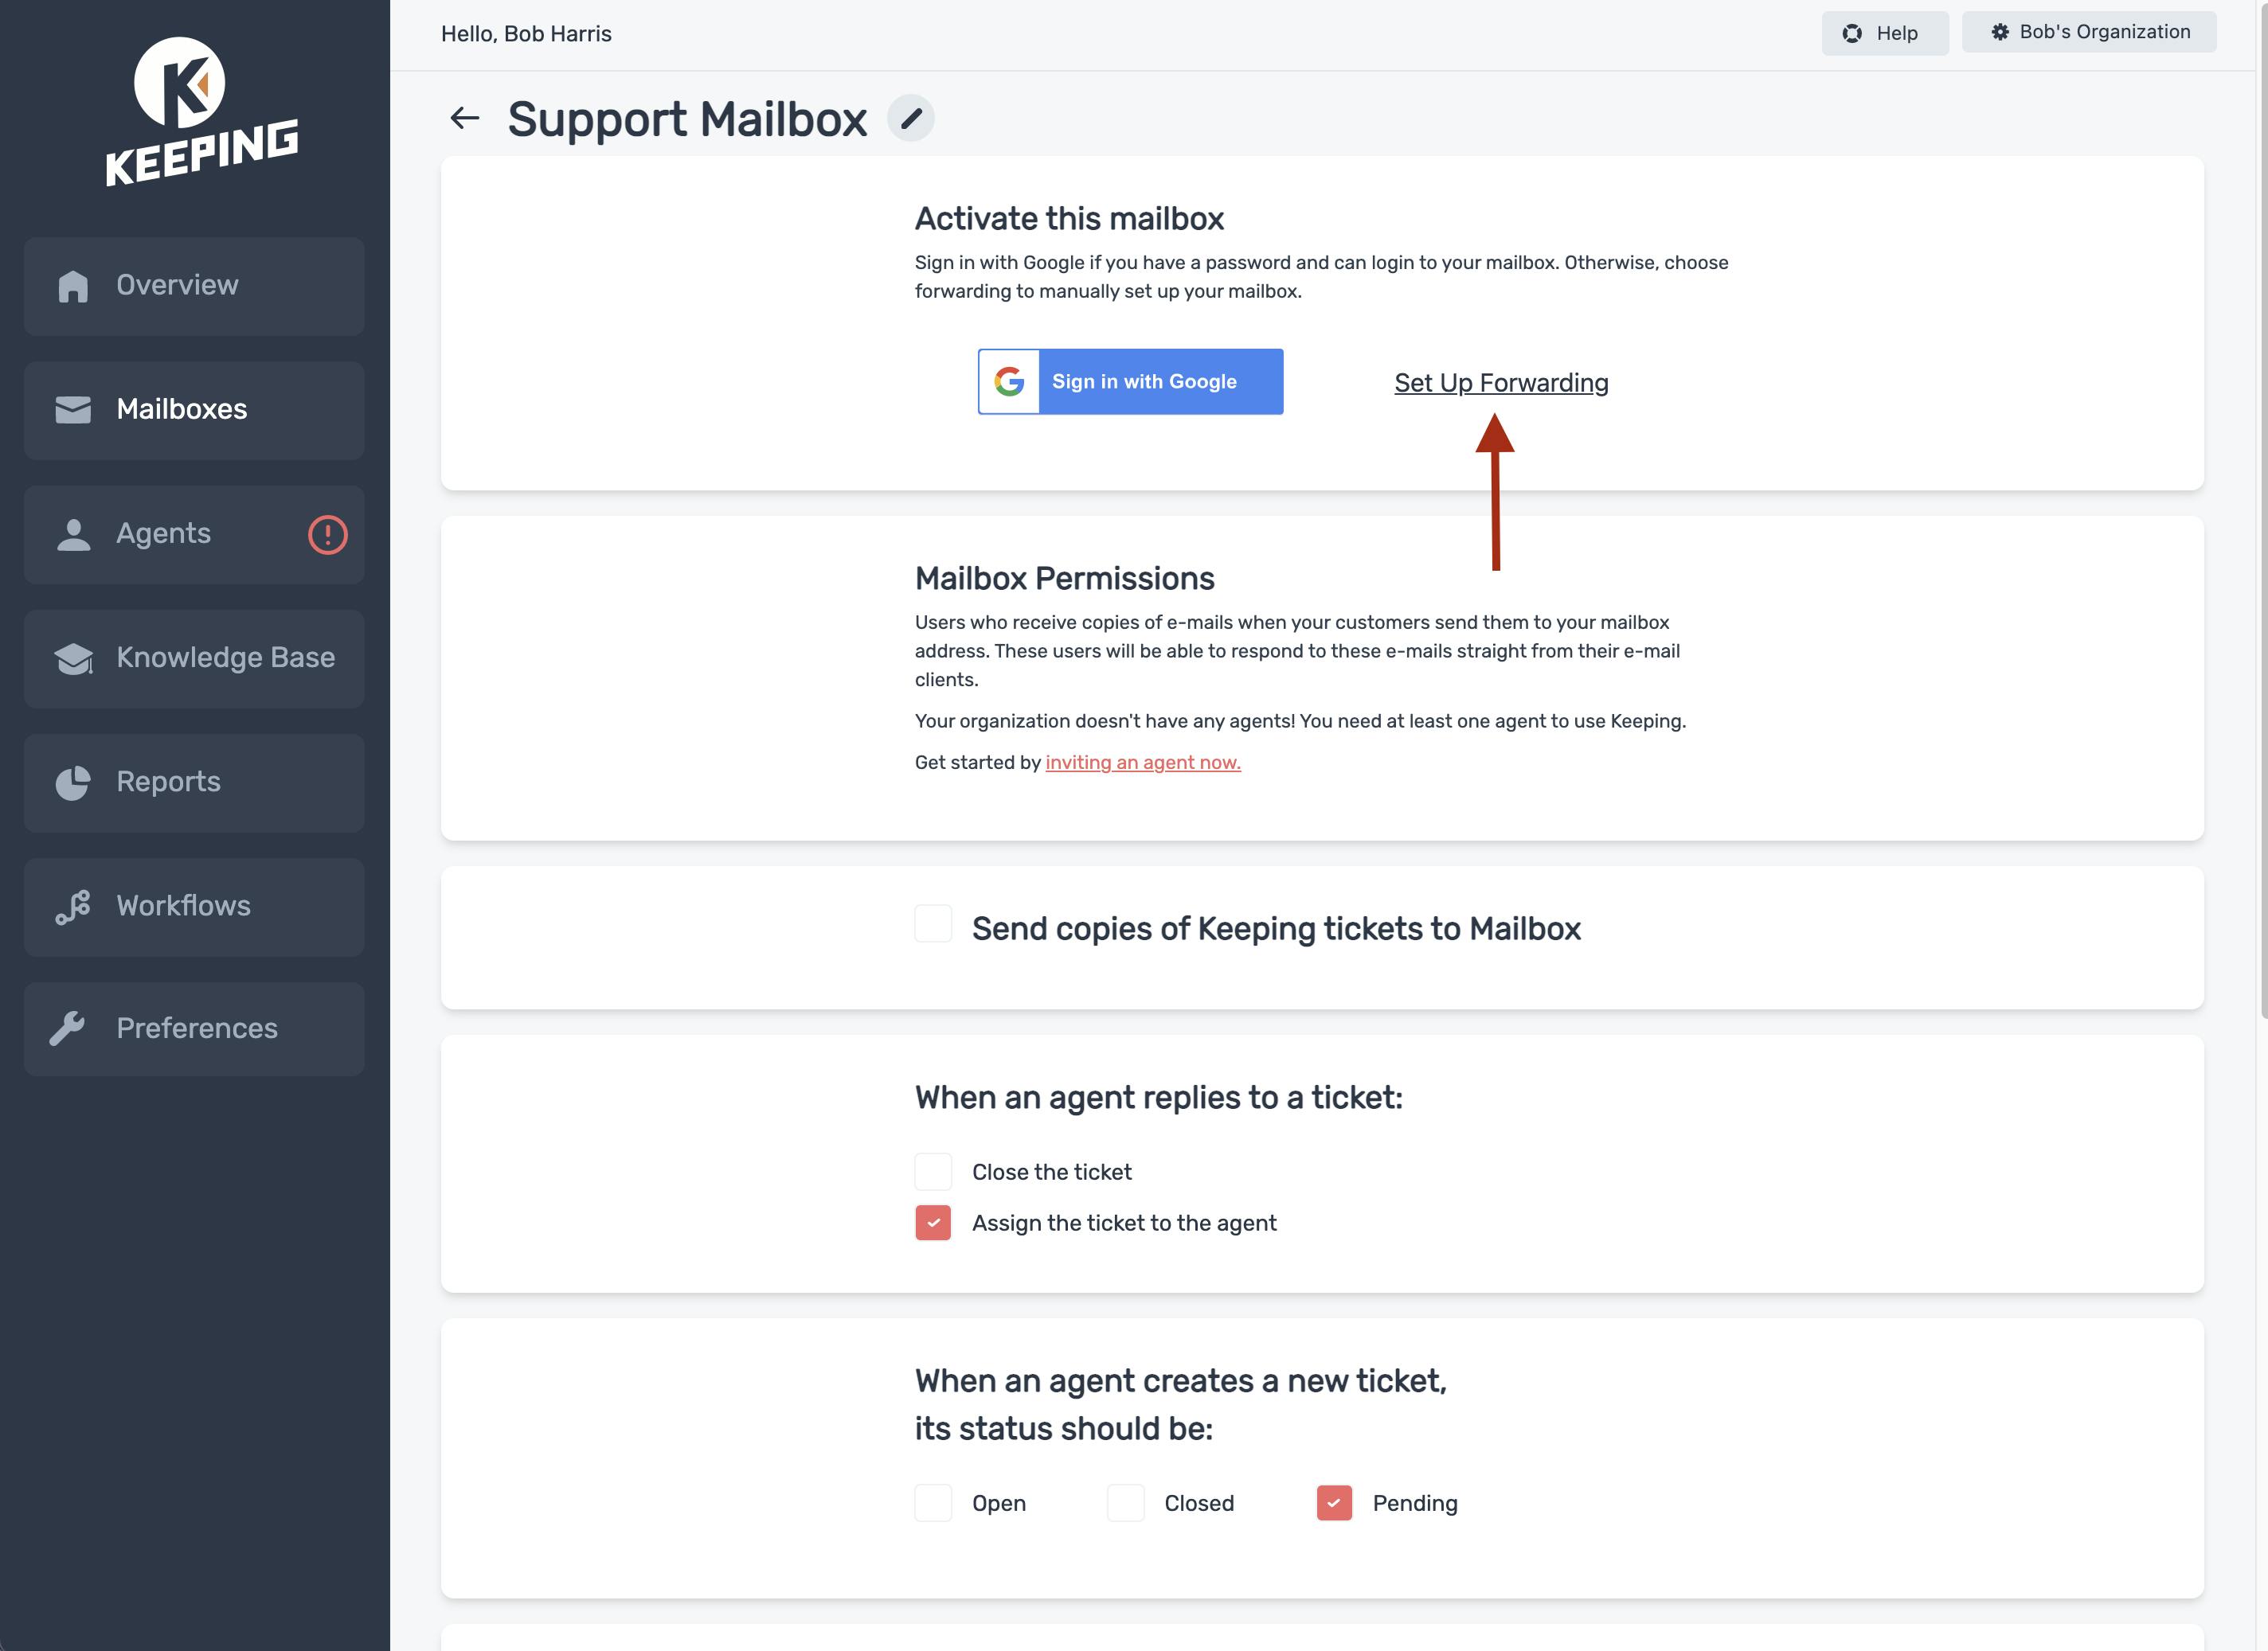Open the Overview section

194,286
